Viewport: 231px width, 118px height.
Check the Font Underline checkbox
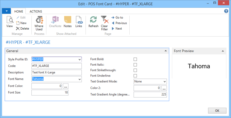[x=135, y=76]
